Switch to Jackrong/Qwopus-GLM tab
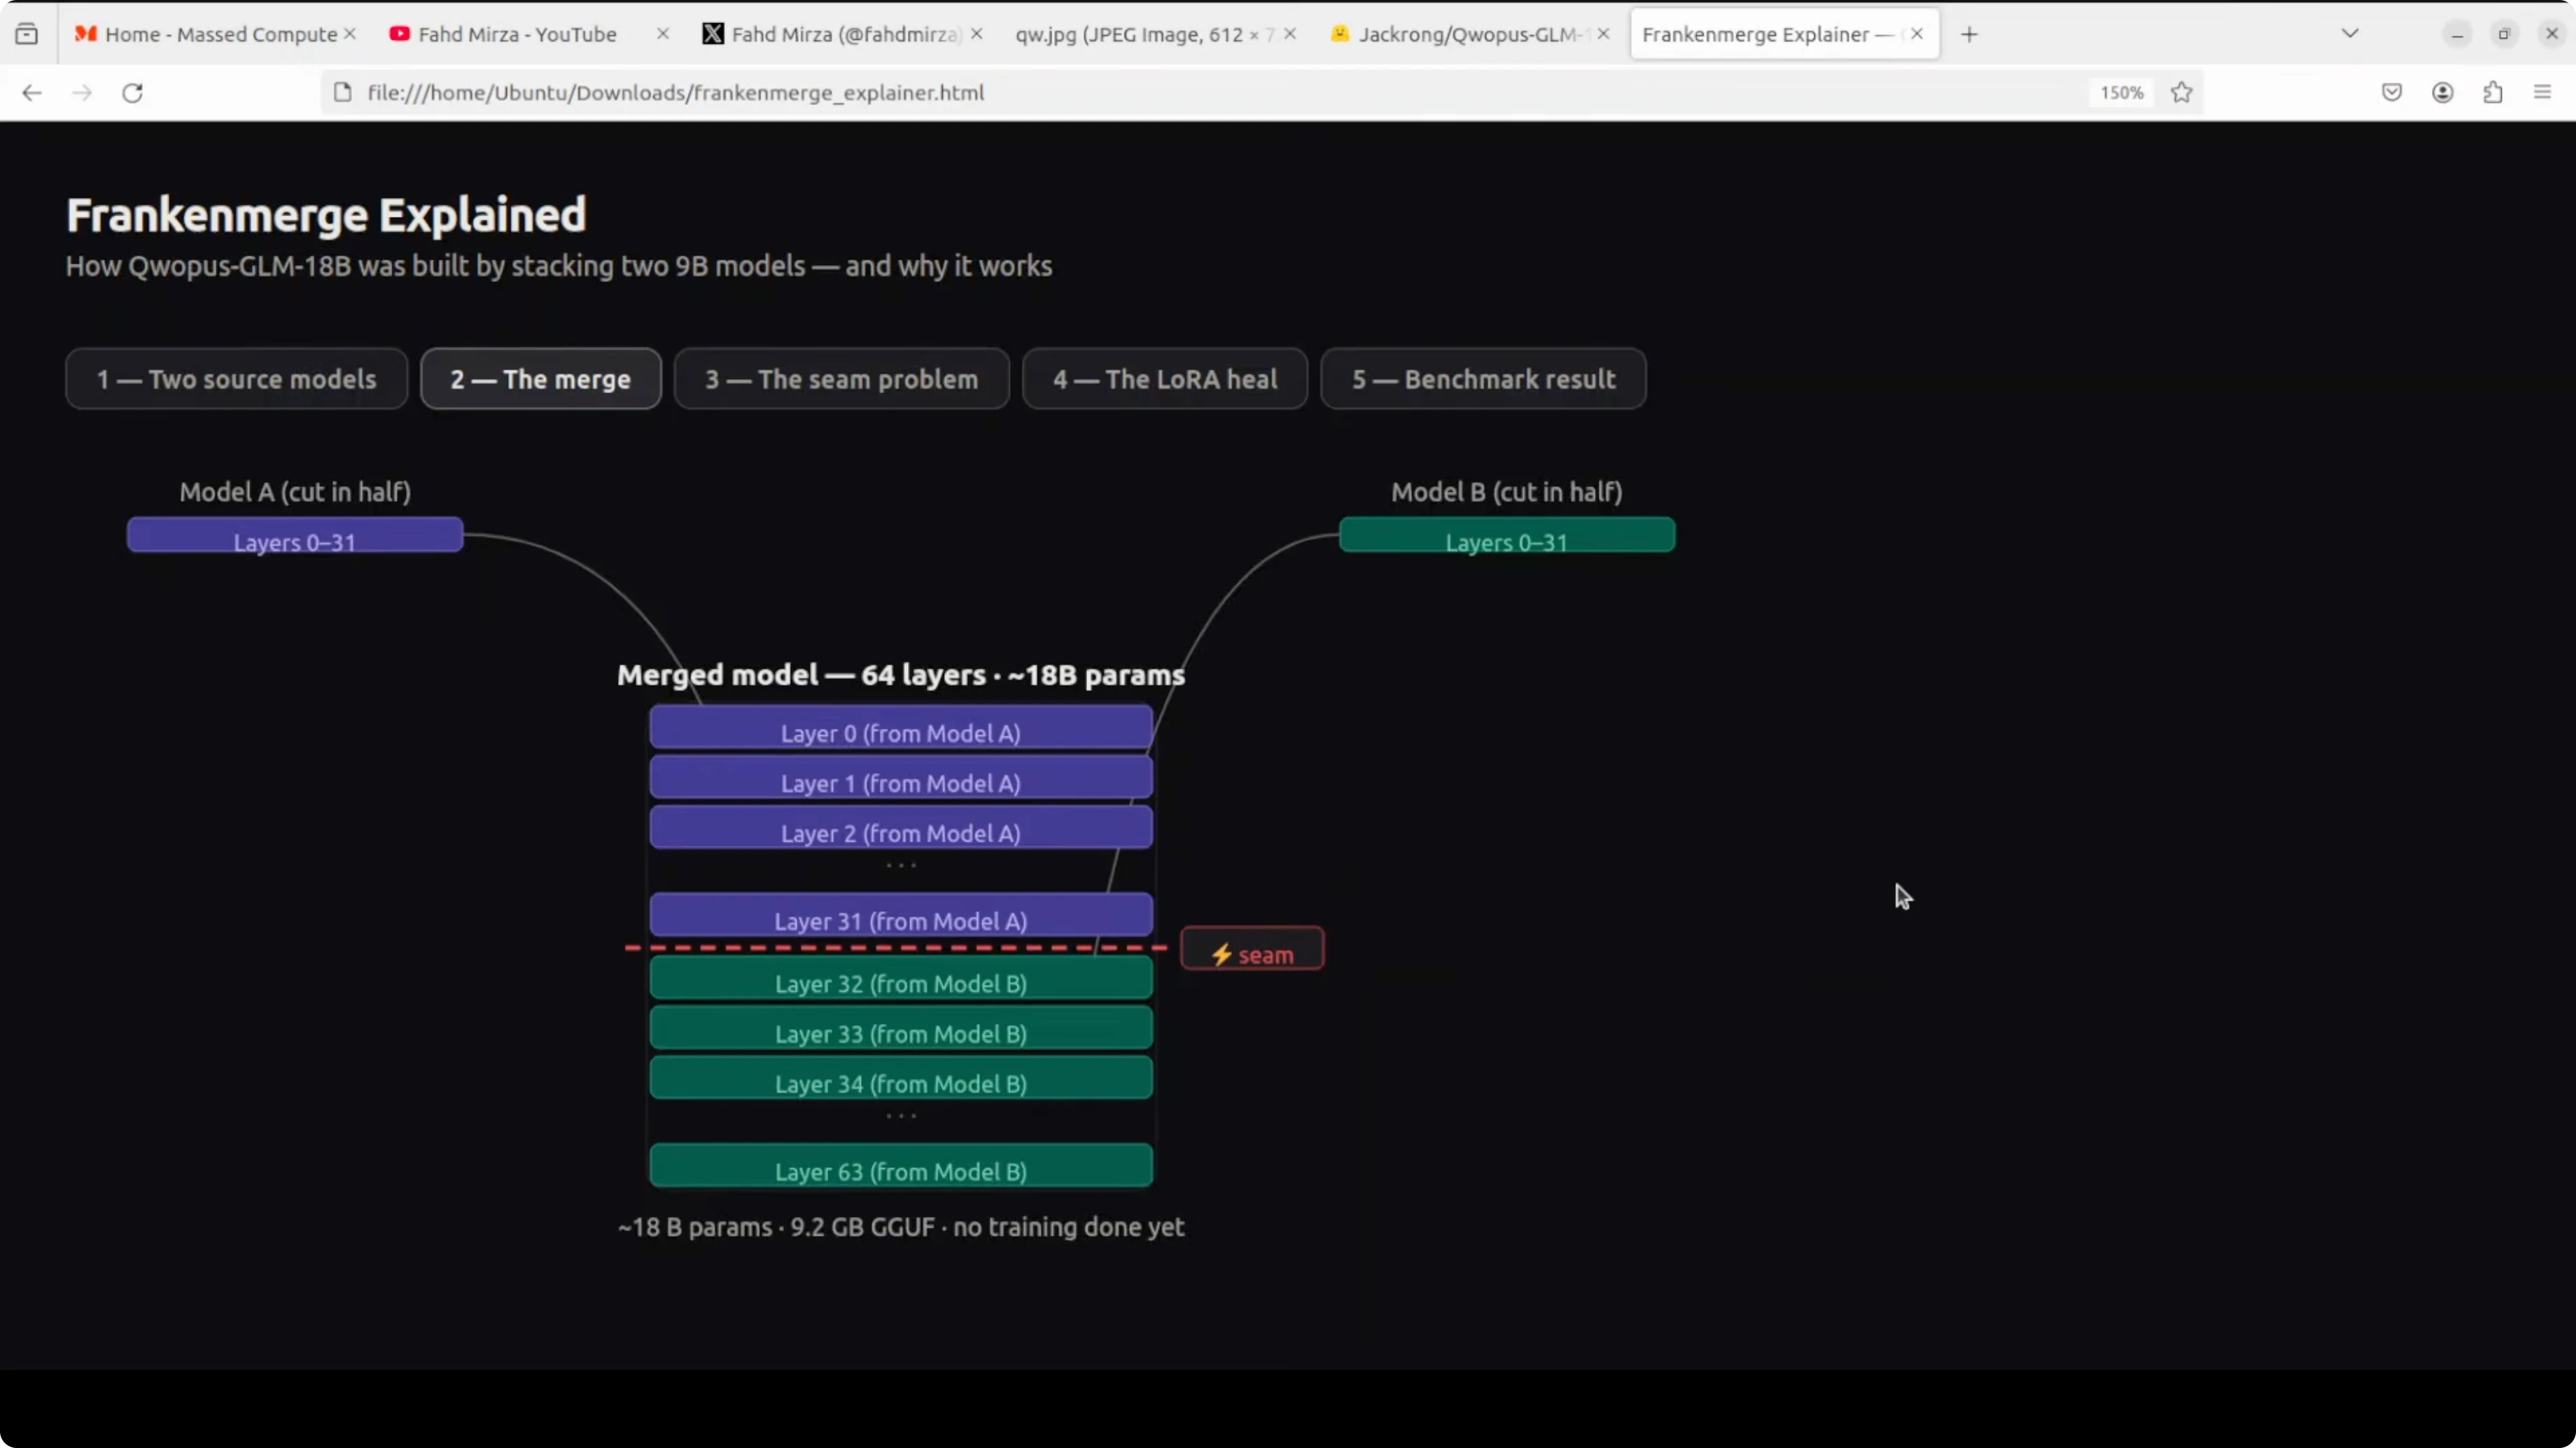2576x1448 pixels. 1465,34
